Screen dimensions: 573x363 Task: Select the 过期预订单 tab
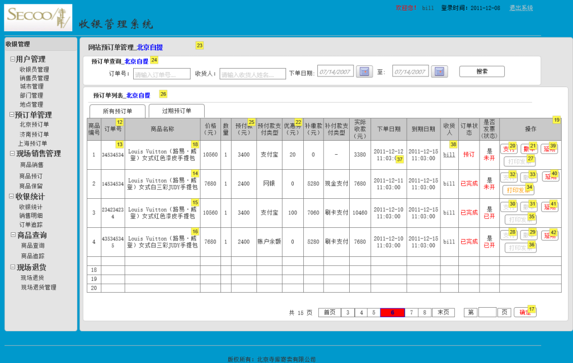pos(176,111)
